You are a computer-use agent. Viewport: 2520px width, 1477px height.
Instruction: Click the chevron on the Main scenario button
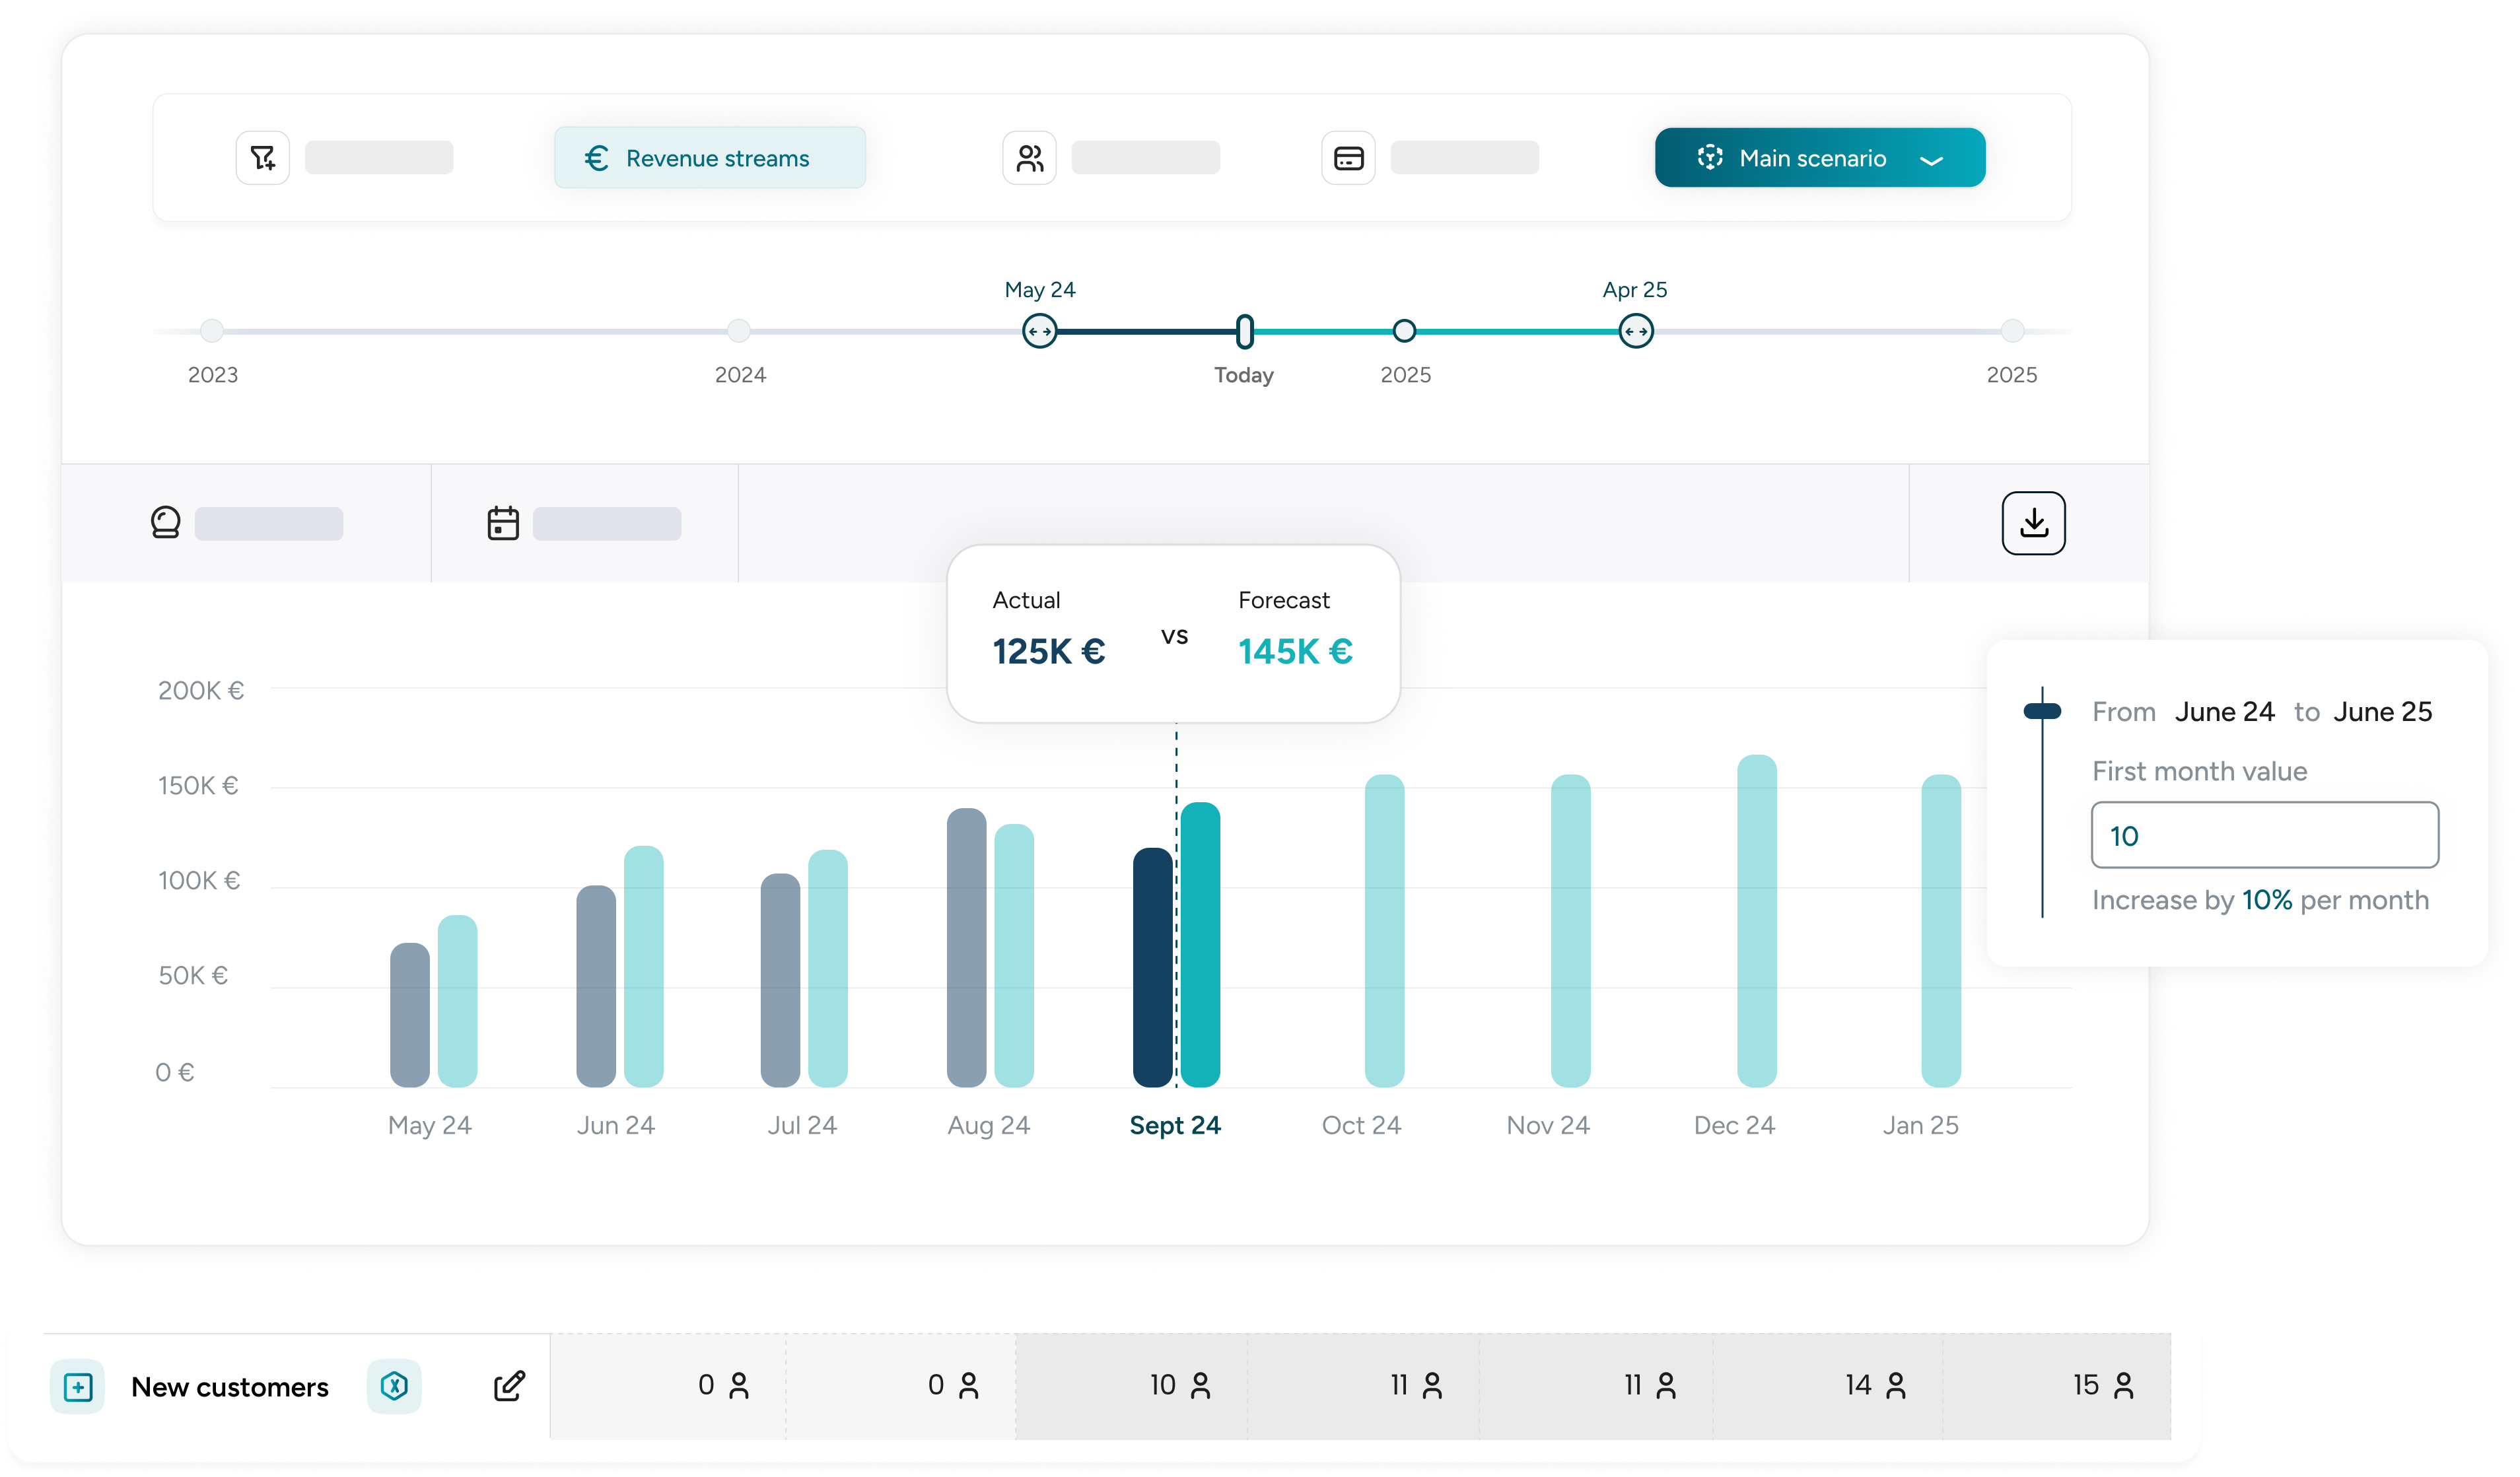coord(1932,160)
